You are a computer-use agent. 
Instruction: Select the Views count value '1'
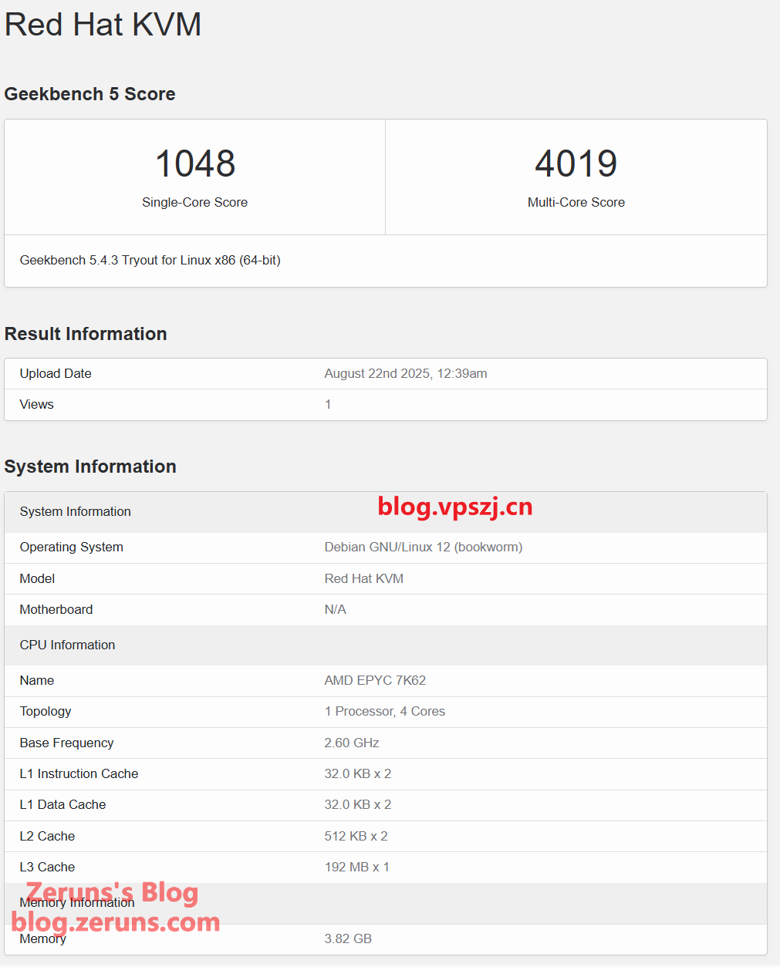point(328,404)
